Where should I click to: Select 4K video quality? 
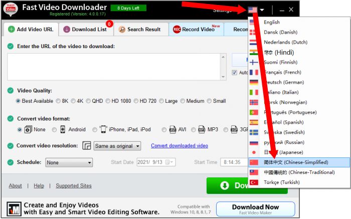point(73,101)
